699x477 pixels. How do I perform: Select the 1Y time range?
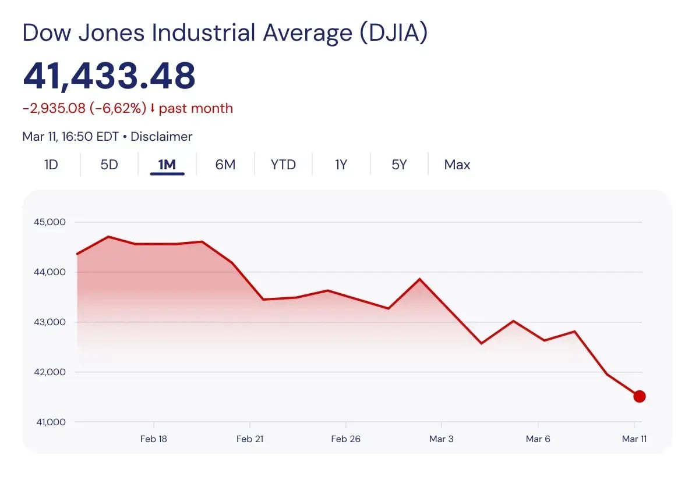pos(341,165)
